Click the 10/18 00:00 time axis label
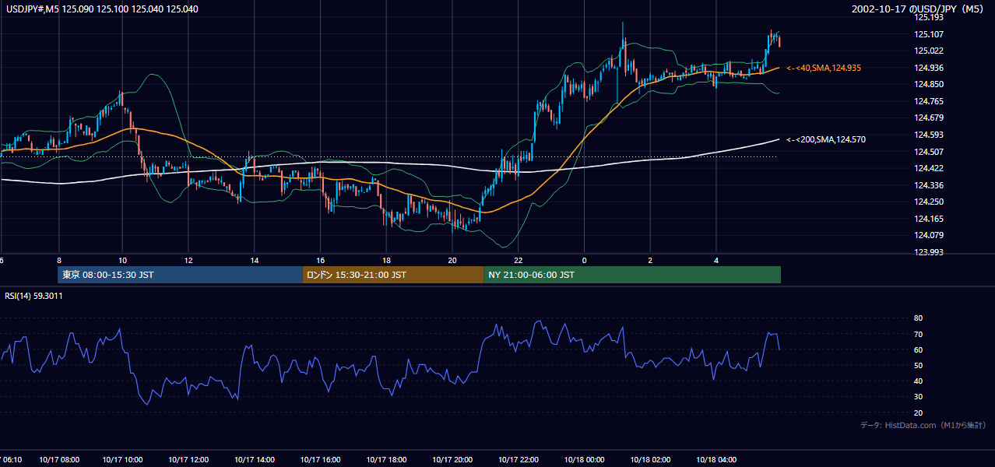The image size is (995, 467). (585, 460)
